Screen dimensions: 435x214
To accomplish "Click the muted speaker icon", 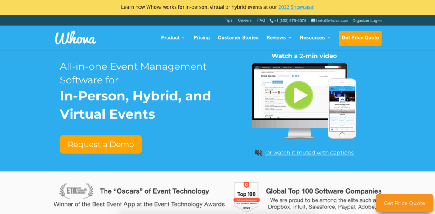I will [x=258, y=153].
